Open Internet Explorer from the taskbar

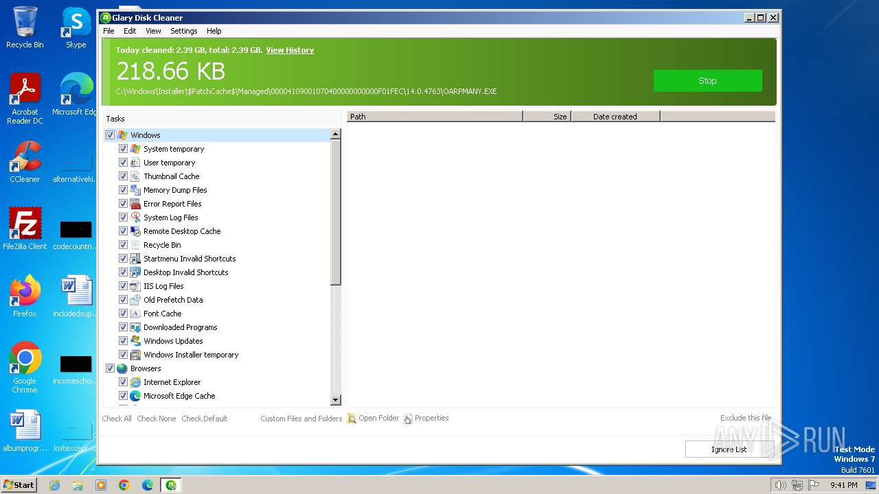pos(54,485)
